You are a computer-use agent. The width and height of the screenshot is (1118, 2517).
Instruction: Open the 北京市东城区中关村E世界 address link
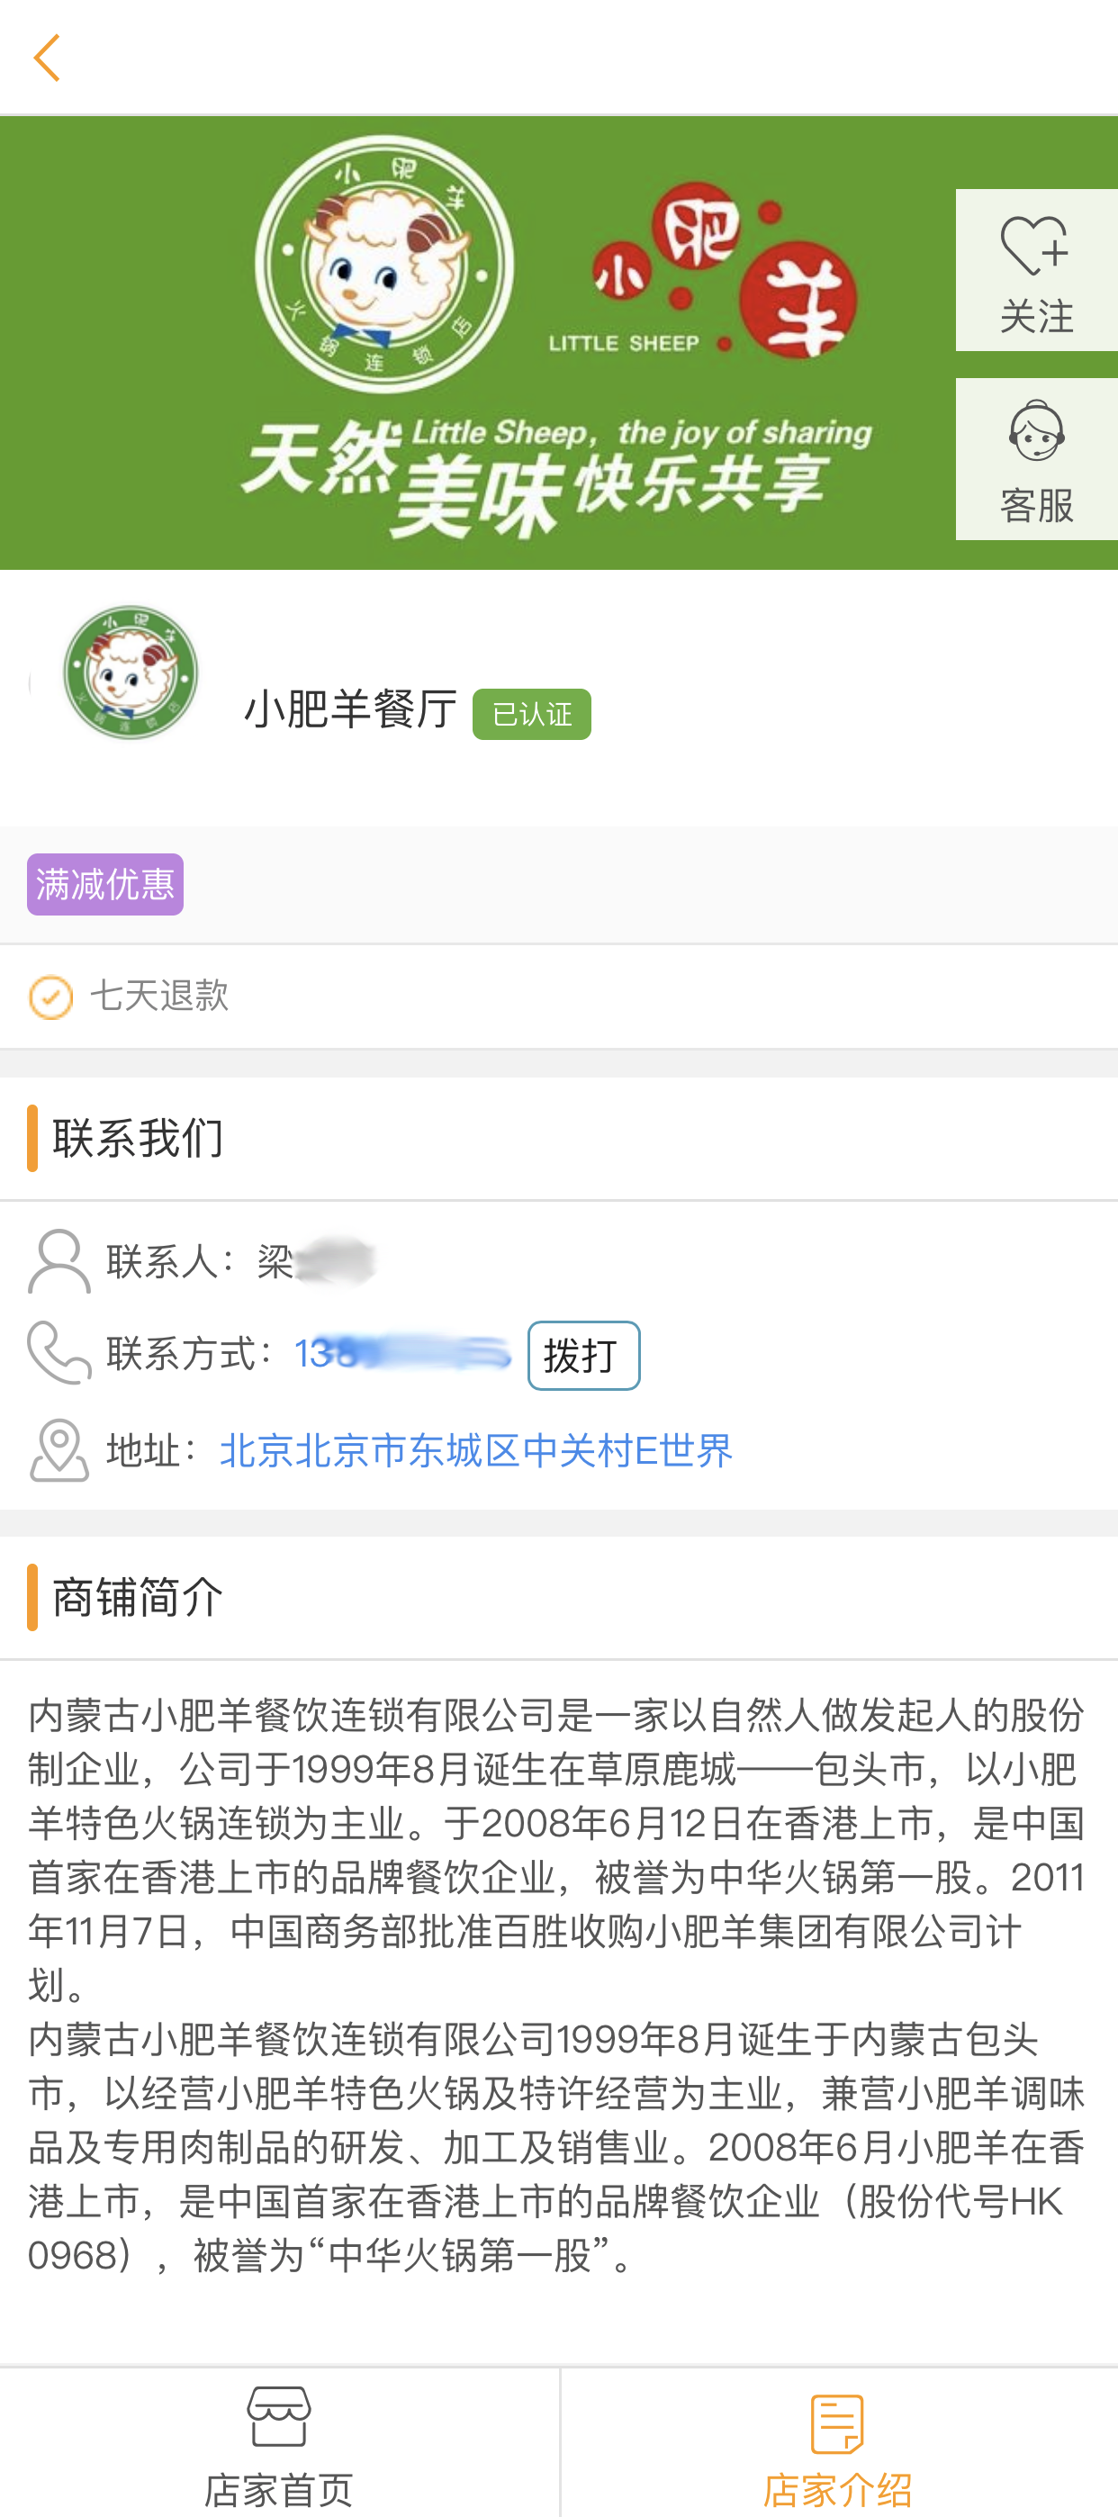[x=476, y=1451]
